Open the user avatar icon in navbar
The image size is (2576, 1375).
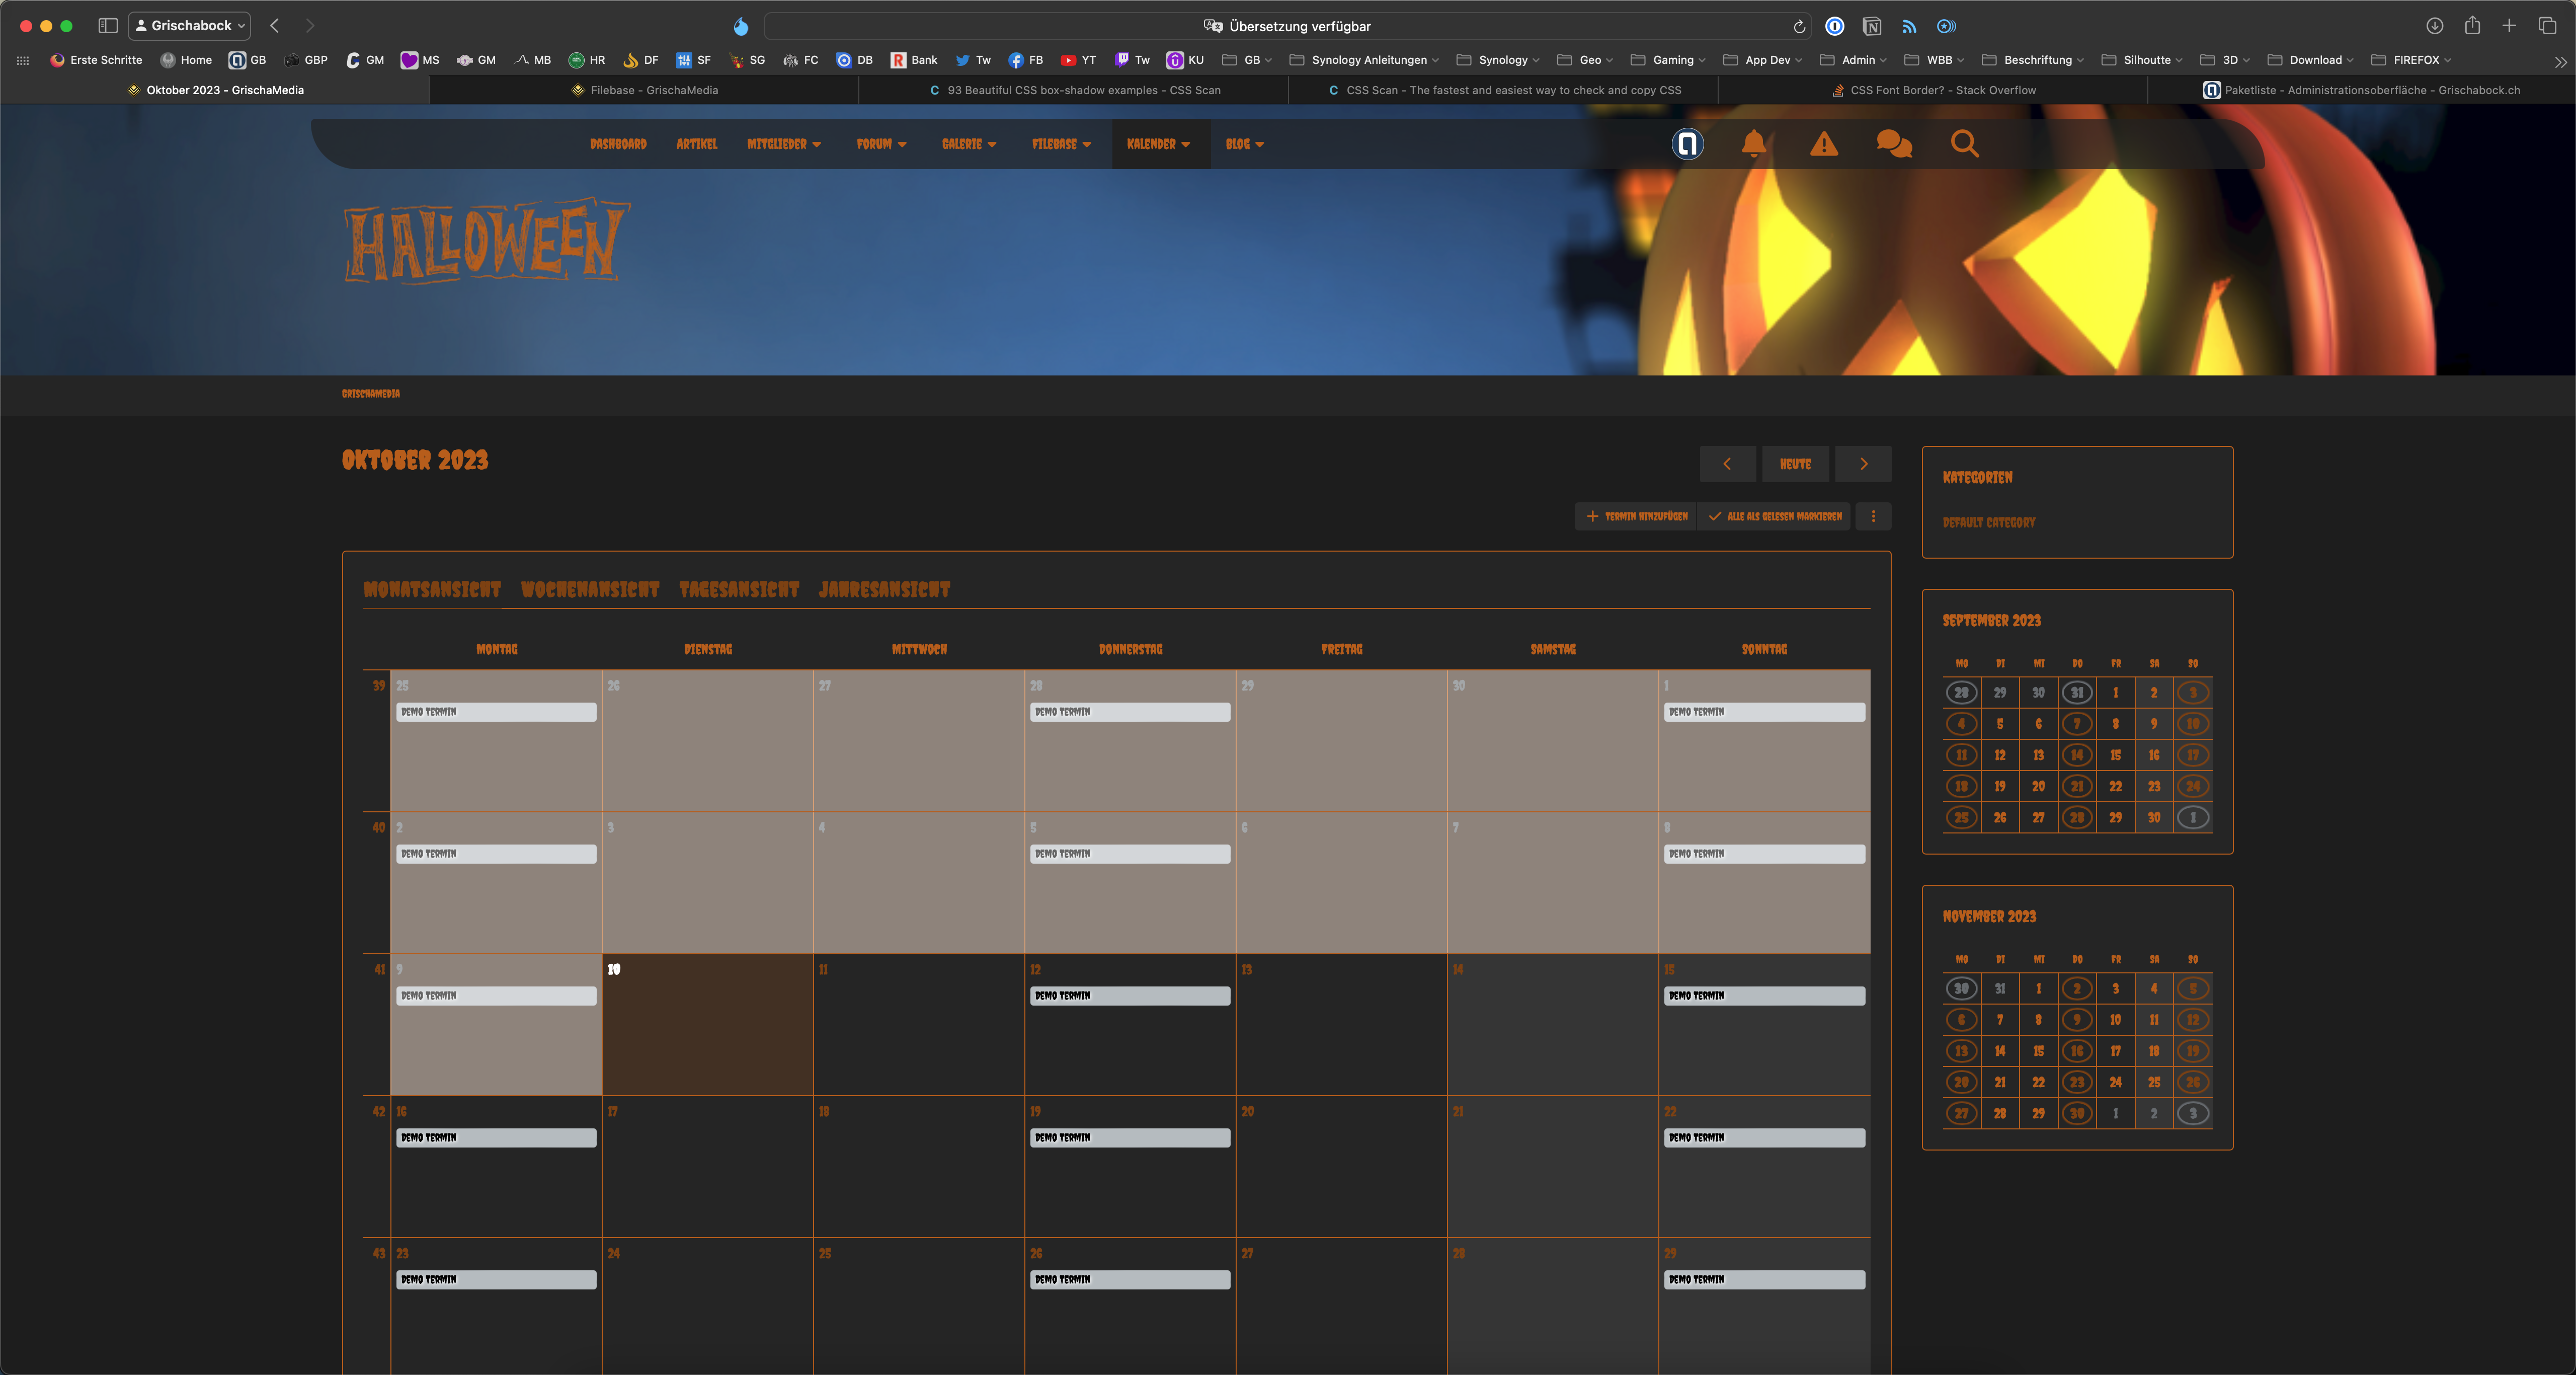1688,144
